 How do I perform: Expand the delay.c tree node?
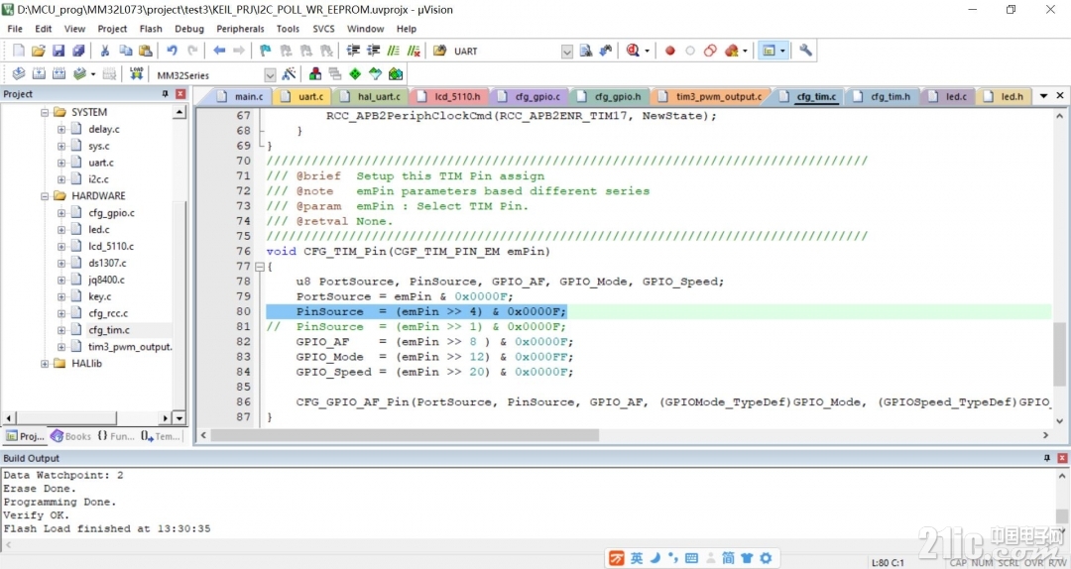click(61, 129)
